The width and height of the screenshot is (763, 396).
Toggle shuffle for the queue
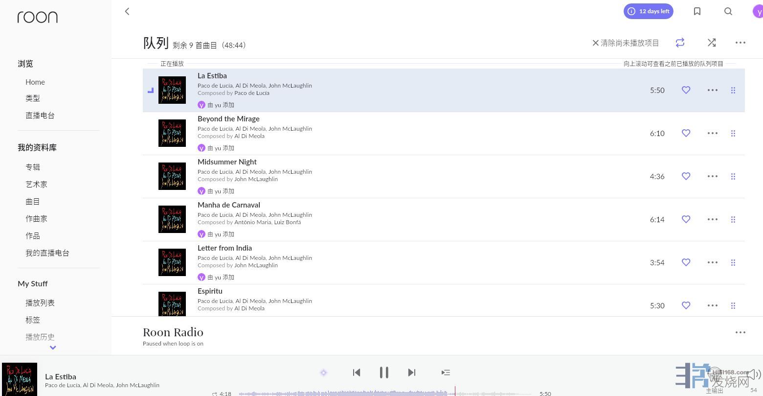pyautogui.click(x=712, y=43)
